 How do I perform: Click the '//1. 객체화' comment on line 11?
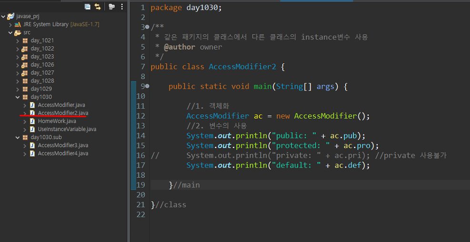click(x=208, y=106)
